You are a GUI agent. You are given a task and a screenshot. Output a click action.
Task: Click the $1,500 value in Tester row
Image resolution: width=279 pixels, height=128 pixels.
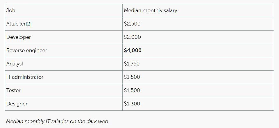[x=132, y=90]
